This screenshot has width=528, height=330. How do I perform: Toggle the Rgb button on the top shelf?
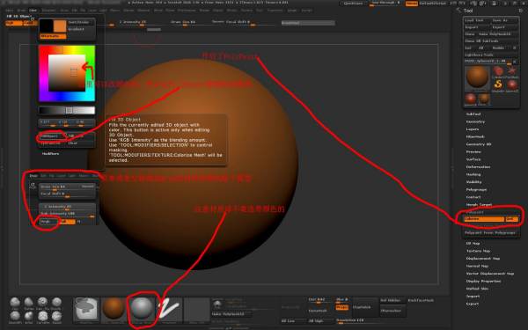pyautogui.click(x=14, y=23)
